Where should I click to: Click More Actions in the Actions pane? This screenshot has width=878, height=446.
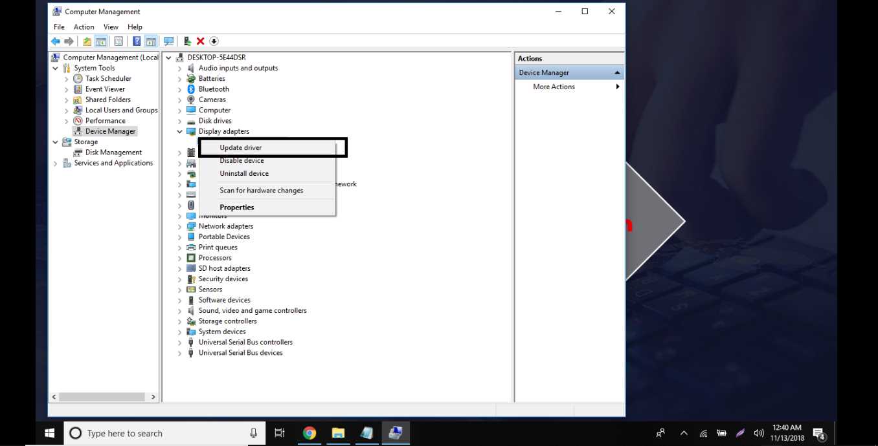click(x=553, y=87)
